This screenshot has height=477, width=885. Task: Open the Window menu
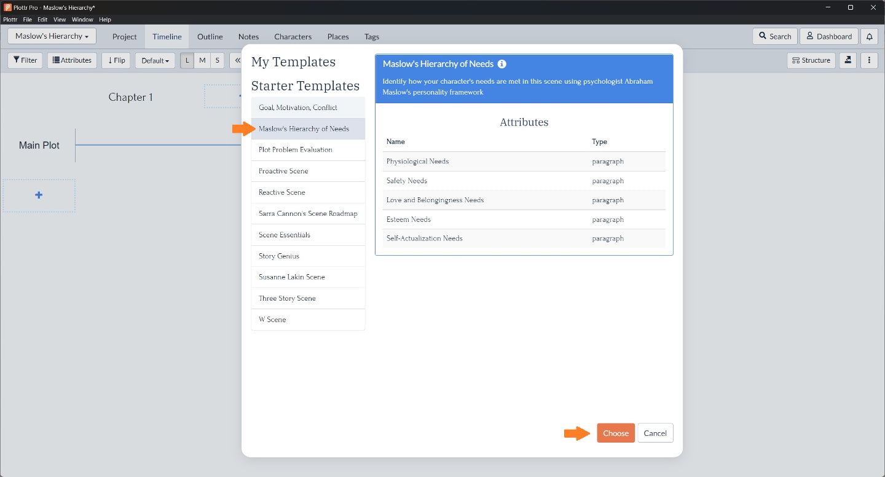point(83,20)
